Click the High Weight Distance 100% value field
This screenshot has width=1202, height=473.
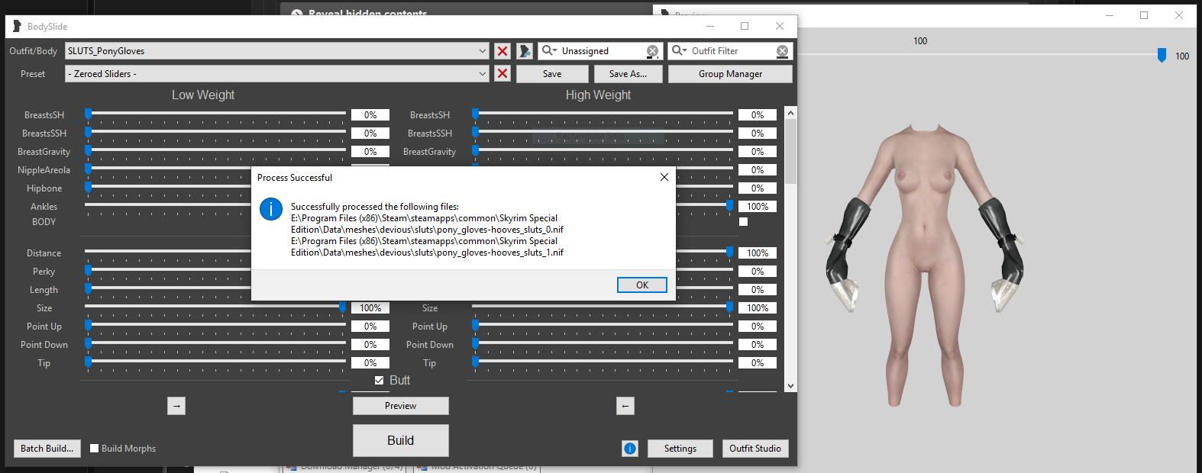click(x=758, y=253)
